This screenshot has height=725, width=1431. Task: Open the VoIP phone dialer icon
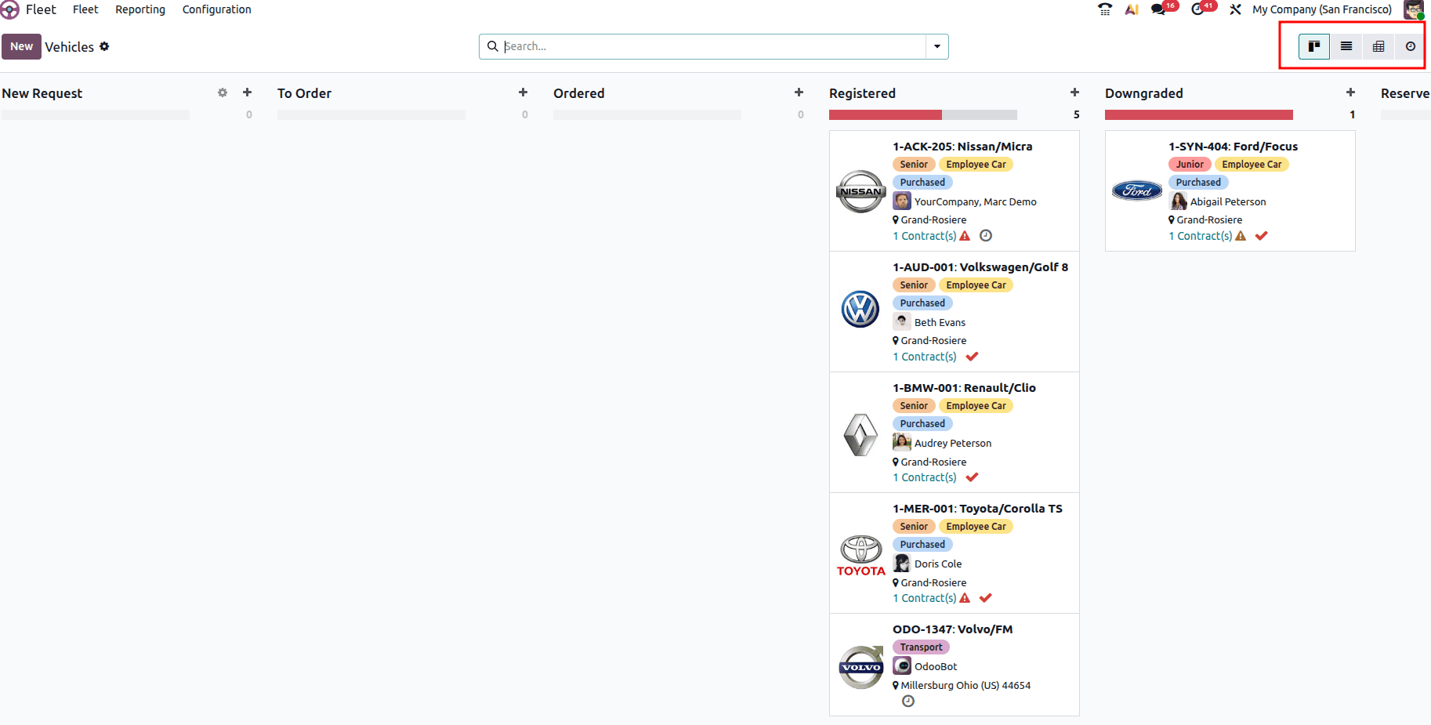tap(1105, 9)
